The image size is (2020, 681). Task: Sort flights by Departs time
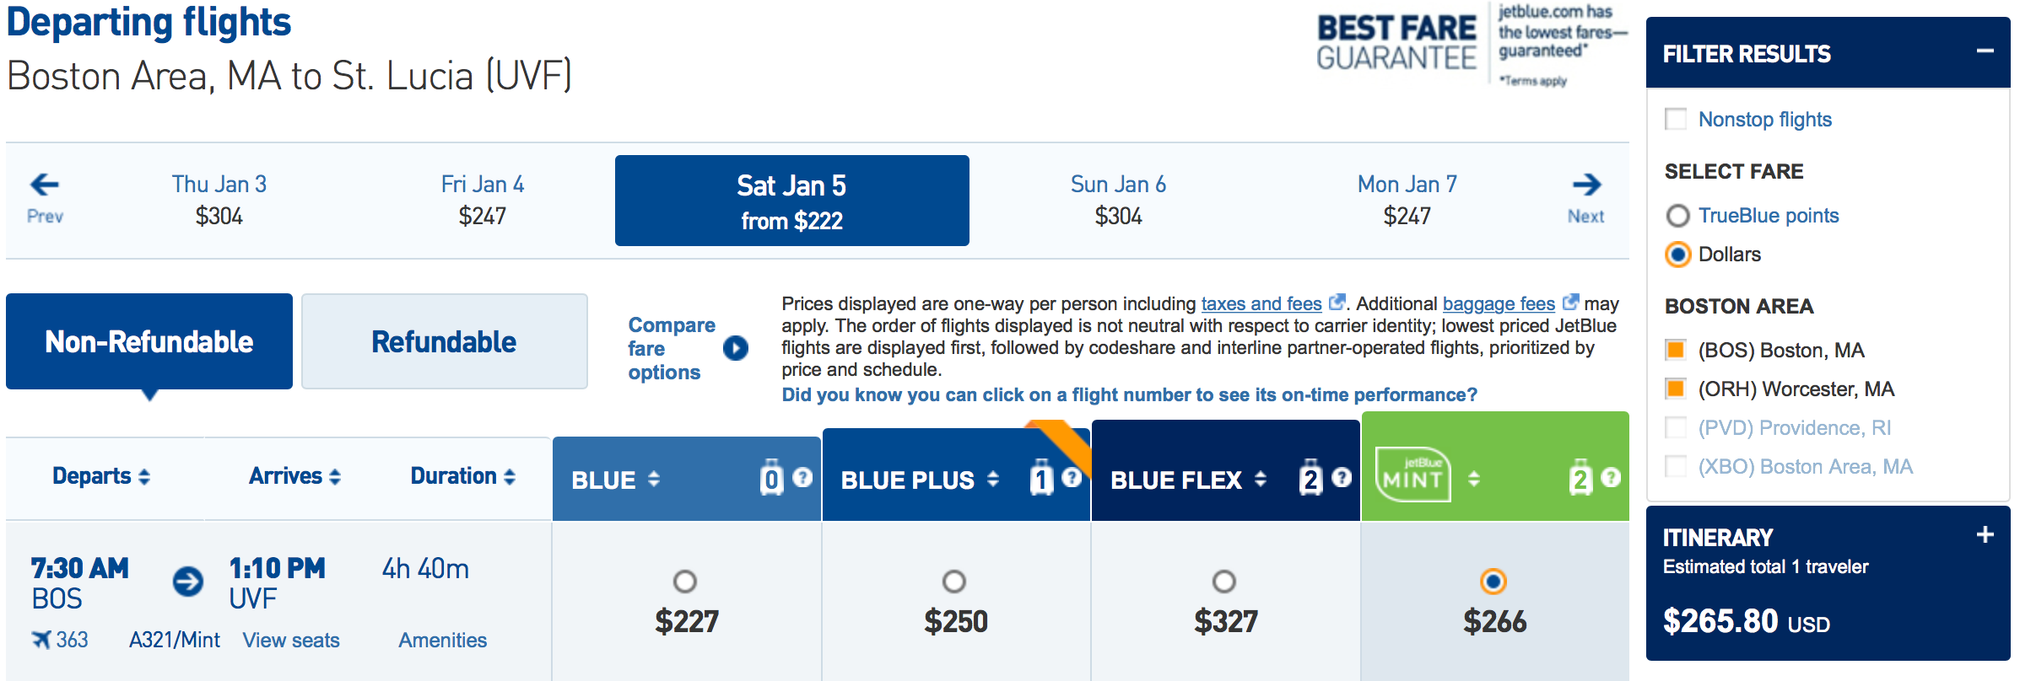coord(101,476)
